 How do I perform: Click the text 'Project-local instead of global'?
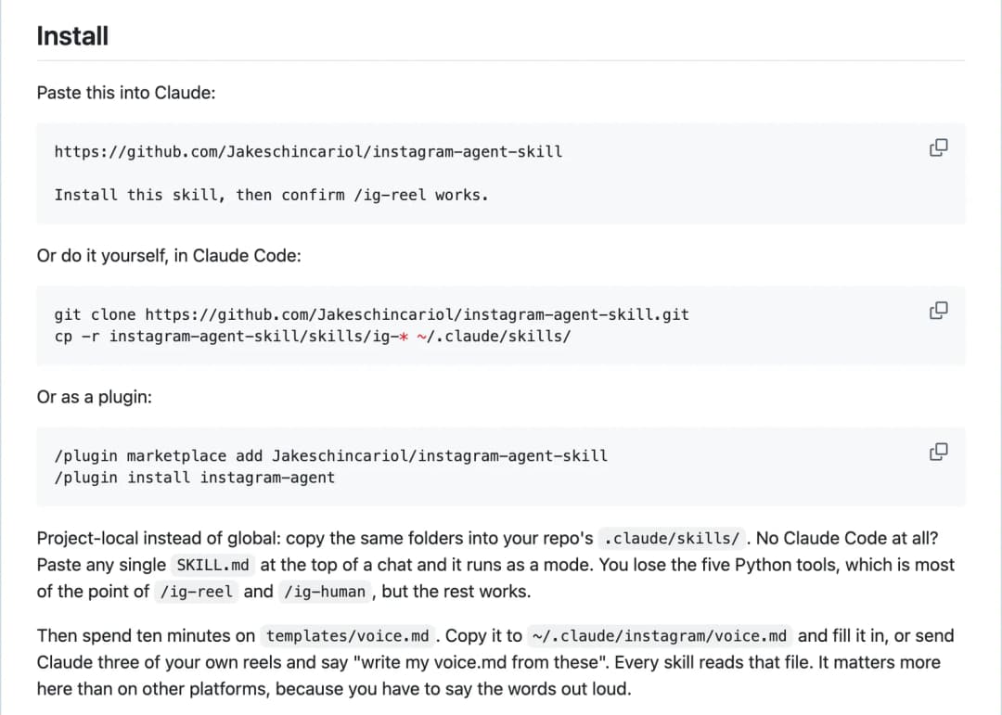pyautogui.click(x=159, y=538)
